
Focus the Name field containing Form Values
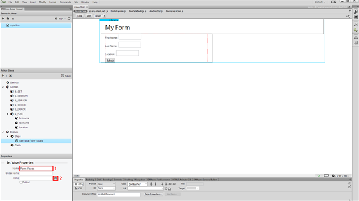click(36, 169)
